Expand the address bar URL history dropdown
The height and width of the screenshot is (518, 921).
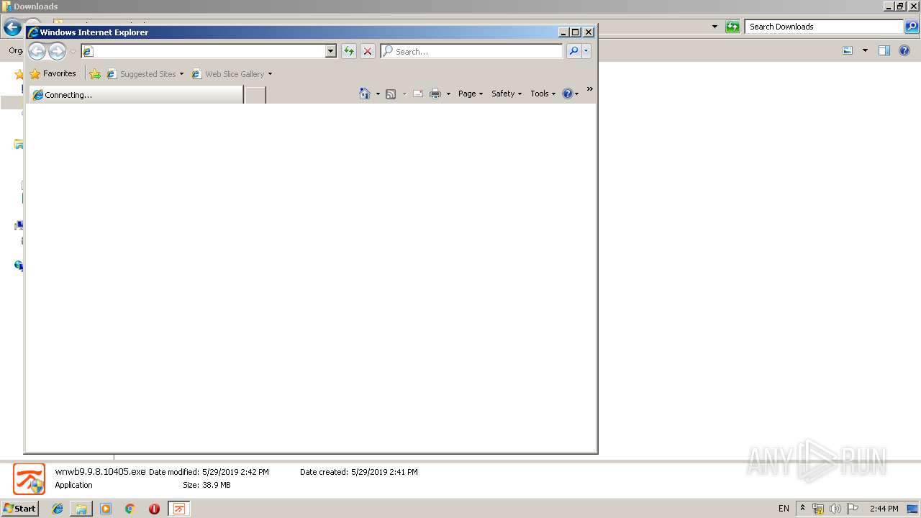pyautogui.click(x=331, y=51)
